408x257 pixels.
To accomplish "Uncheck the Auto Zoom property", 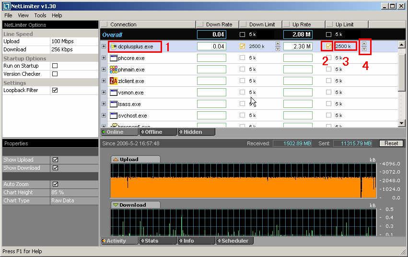I will click(55, 184).
